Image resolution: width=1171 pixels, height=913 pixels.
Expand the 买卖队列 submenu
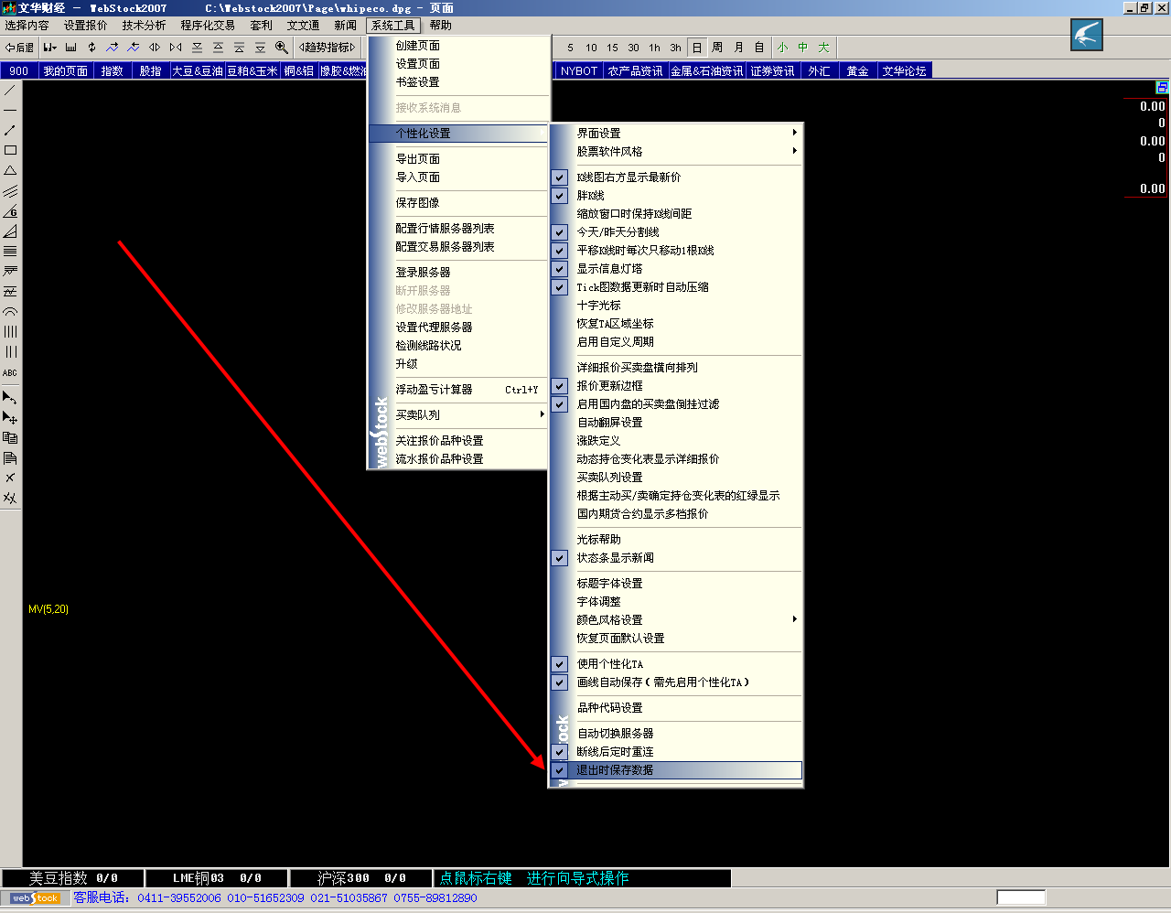pos(458,415)
